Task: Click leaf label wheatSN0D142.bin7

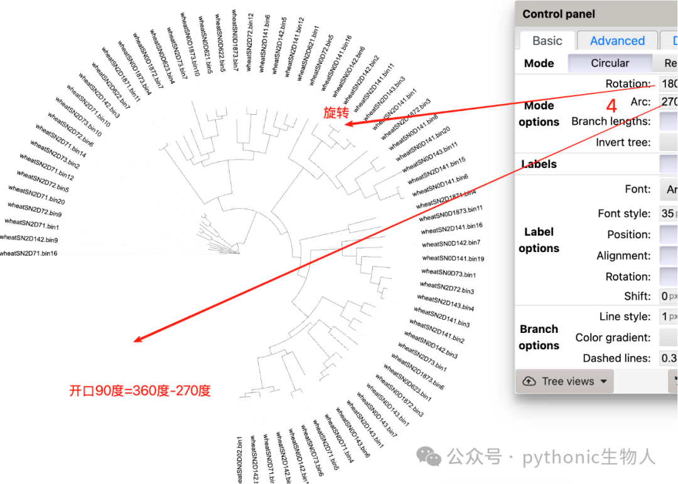Action: coord(451,243)
